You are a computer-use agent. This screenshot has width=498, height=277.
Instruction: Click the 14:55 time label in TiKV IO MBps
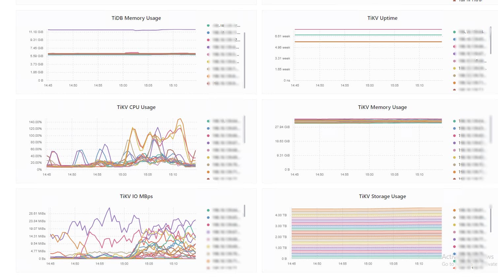(x=100, y=264)
